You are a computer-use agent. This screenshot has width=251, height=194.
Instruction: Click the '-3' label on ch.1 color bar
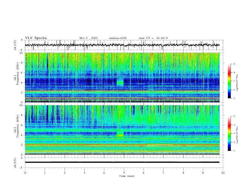pos(234,64)
